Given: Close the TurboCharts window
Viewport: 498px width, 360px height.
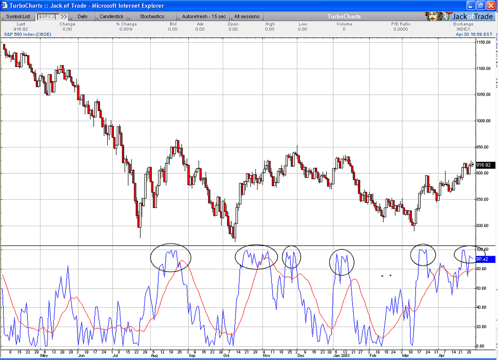Looking at the screenshot, I should 490,6.
